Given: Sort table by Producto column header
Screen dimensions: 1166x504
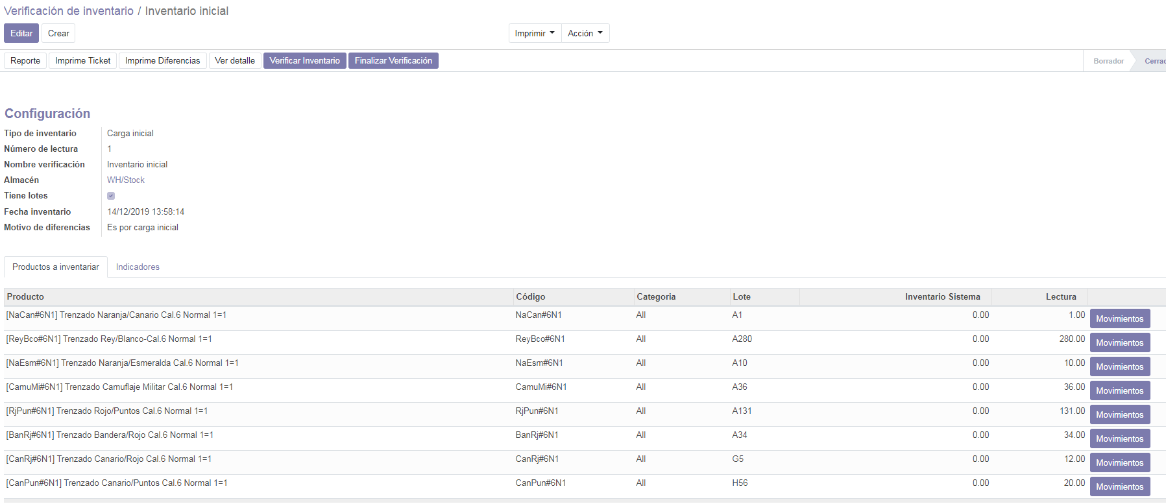Looking at the screenshot, I should click(26, 296).
